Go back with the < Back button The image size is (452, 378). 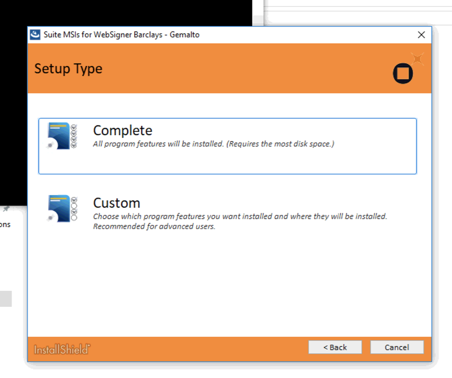tap(335, 347)
